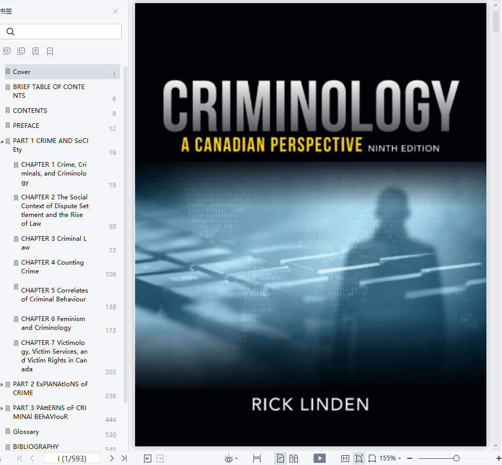502x465 pixels.
Task: Jump to CHAPTER 4 Counting Crime
Action: [x=52, y=267]
